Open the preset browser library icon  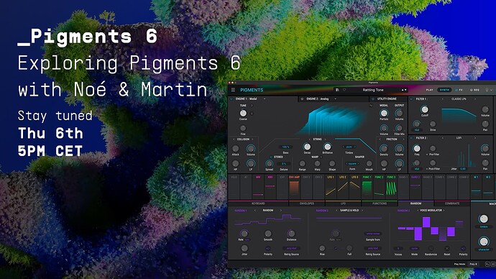tap(338, 90)
